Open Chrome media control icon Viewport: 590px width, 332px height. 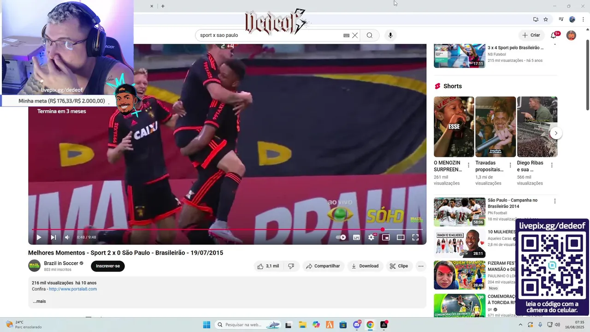coord(561,19)
